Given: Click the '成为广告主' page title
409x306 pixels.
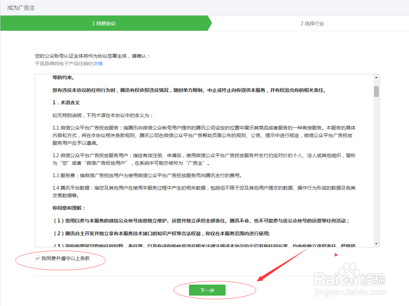Looking at the screenshot, I should click(x=21, y=8).
